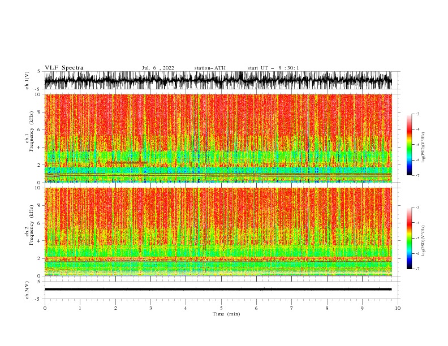Click the upper colorbar 'log(PSD)(V²/Hz)' label
Screen dimensions: 448x346
coord(424,148)
